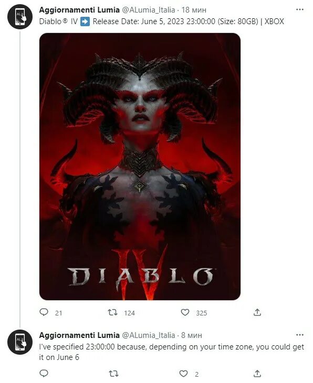Image resolution: width=313 pixels, height=383 pixels.
Task: Share the Diablo IV release date tweet
Action: [257, 312]
